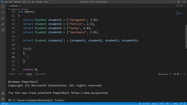Select the HelloWorld.c editor tab

point(14,6)
